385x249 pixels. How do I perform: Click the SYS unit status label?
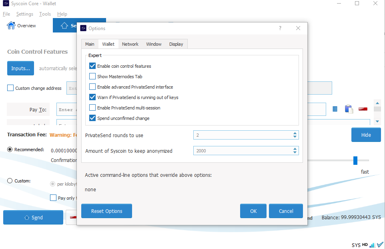(356, 245)
